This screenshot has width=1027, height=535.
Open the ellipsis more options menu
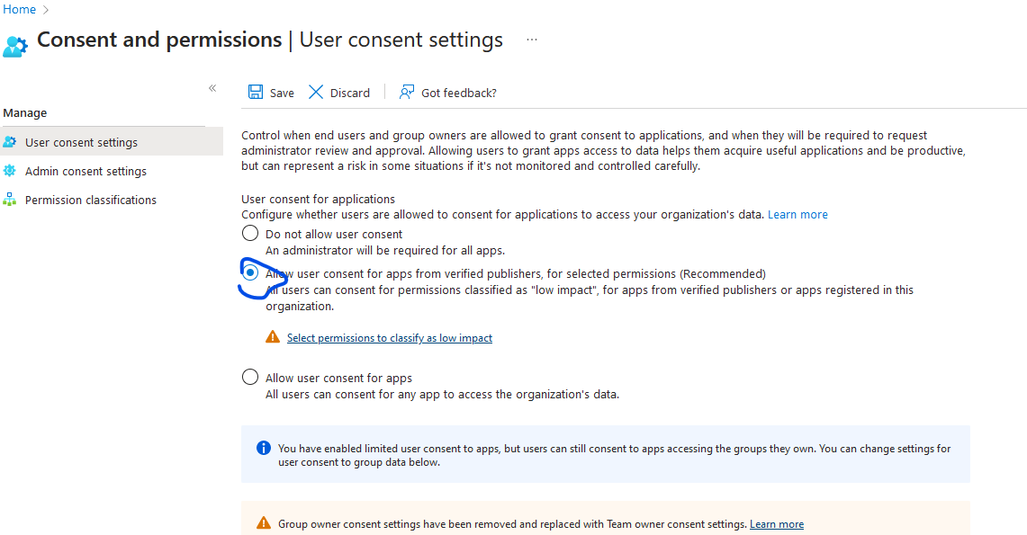532,40
